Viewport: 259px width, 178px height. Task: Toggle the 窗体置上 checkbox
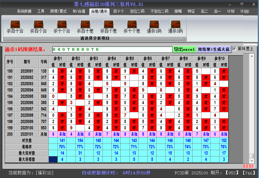click(x=234, y=49)
